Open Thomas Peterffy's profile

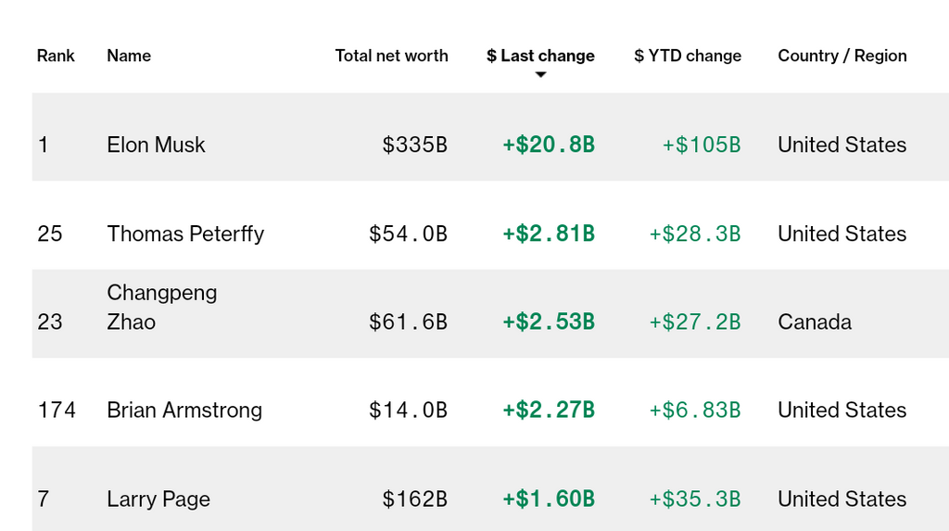[x=185, y=234]
